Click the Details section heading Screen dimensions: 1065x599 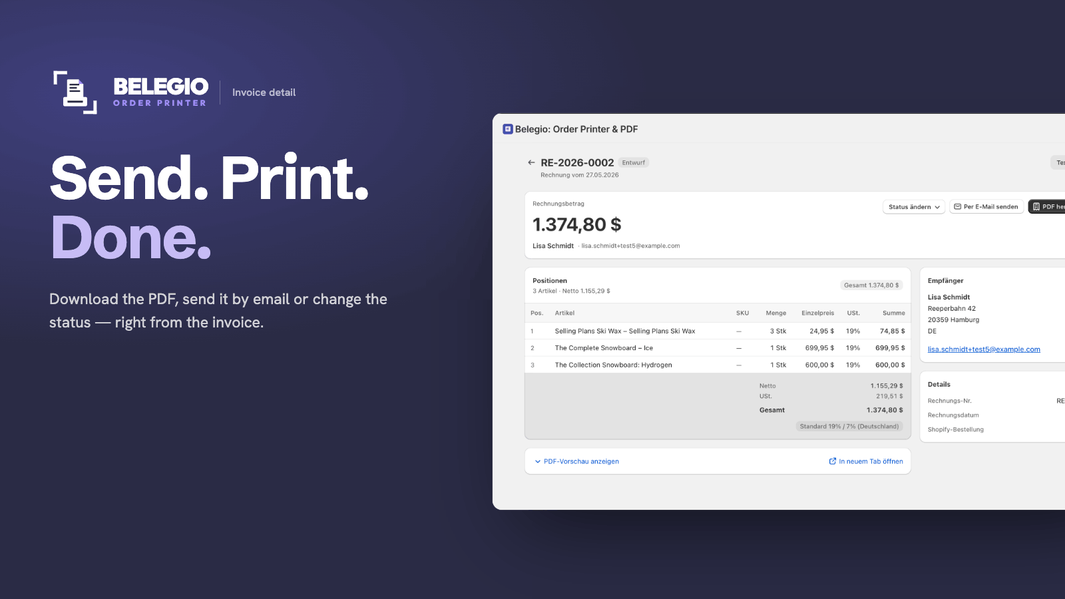click(x=939, y=385)
